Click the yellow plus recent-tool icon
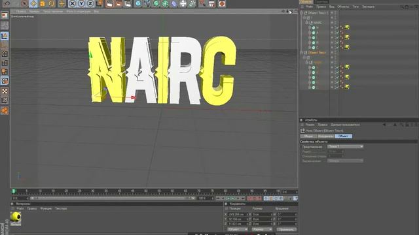The width and height of the screenshot is (419, 235). (x=62, y=3)
